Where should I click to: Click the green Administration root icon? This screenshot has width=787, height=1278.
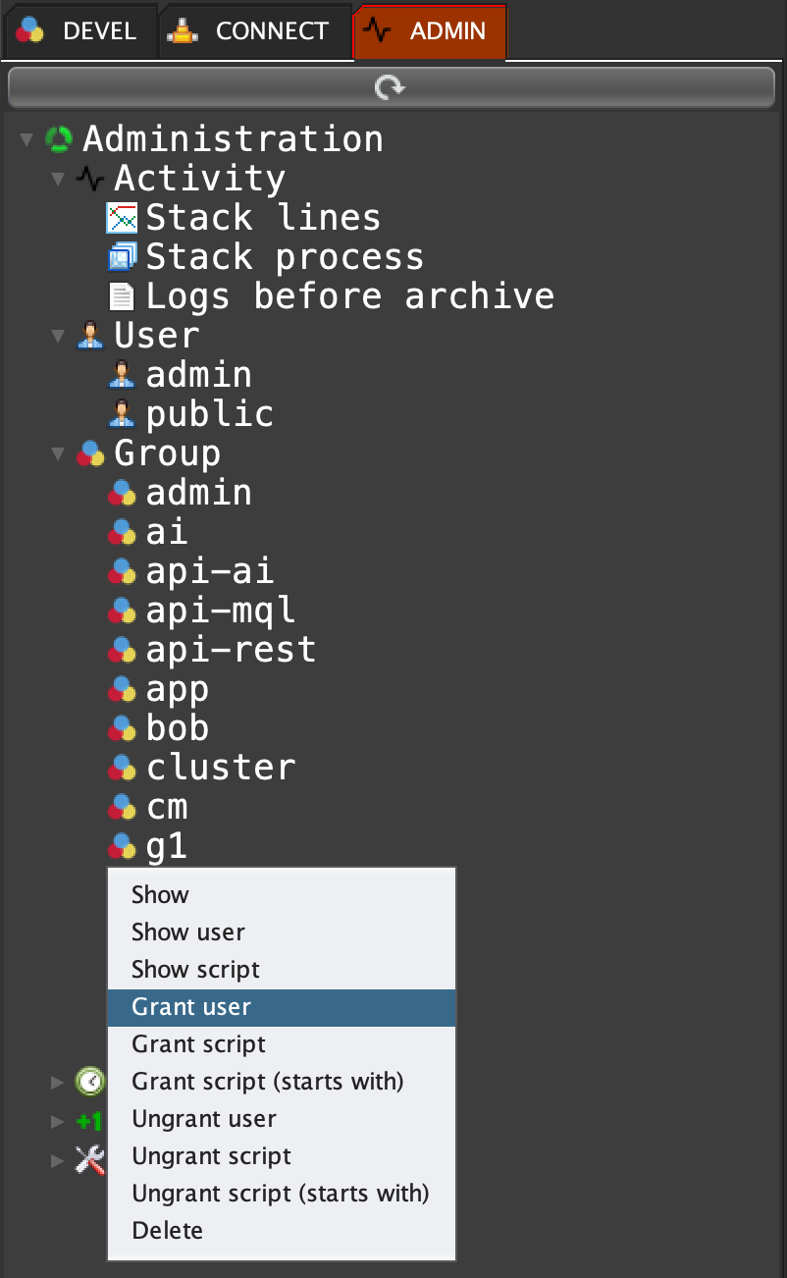click(x=59, y=139)
